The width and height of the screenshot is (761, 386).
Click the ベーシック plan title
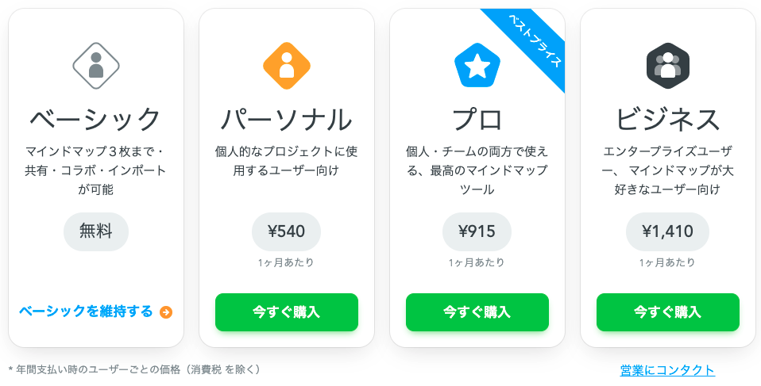(96, 120)
